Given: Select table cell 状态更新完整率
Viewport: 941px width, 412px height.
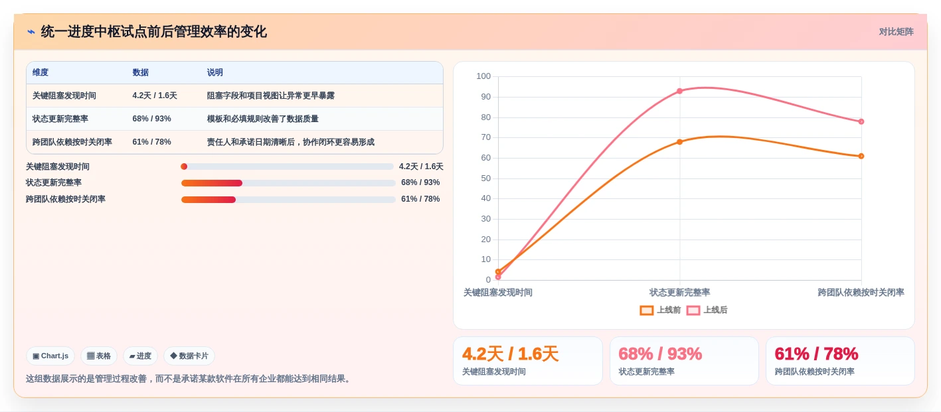Looking at the screenshot, I should click(x=60, y=119).
